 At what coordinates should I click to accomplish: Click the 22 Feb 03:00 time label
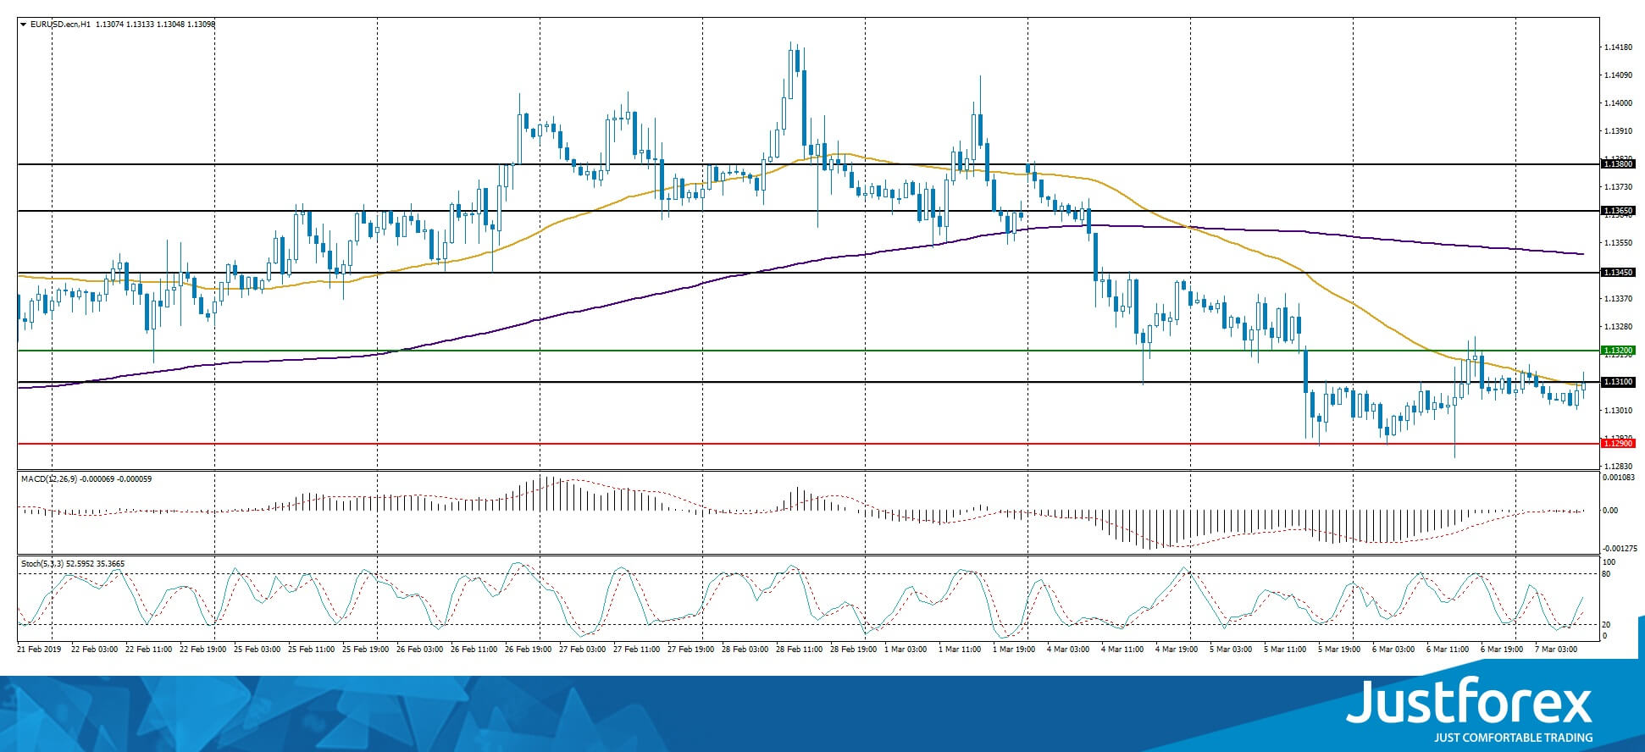(95, 650)
